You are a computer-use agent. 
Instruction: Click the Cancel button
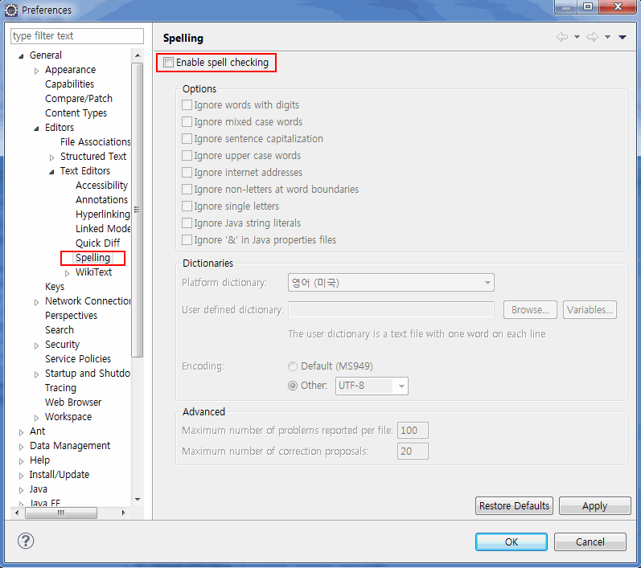[x=590, y=541]
